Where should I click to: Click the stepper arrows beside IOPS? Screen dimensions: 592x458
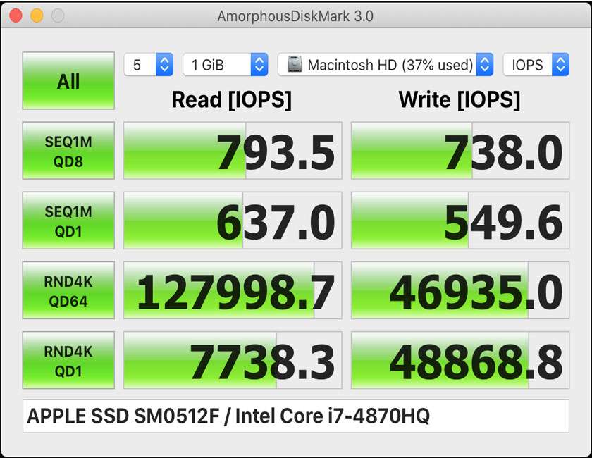click(x=557, y=64)
